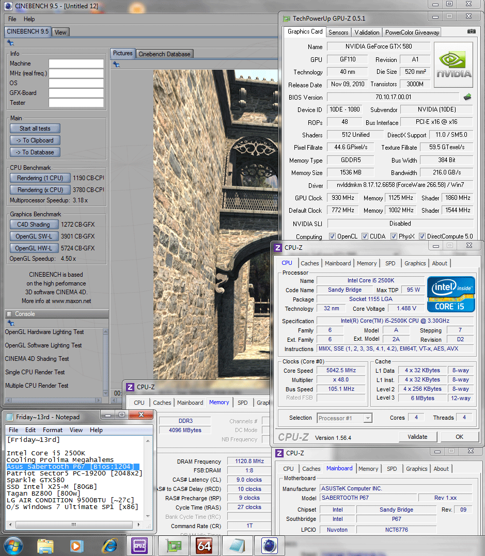This screenshot has height=556, width=485.
Task: Click Notepad's vertical scrollbar down arrow
Action: (x=148, y=516)
